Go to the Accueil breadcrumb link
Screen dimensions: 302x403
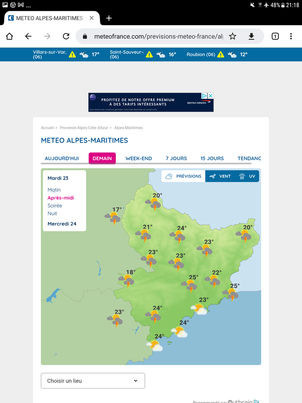(47, 128)
